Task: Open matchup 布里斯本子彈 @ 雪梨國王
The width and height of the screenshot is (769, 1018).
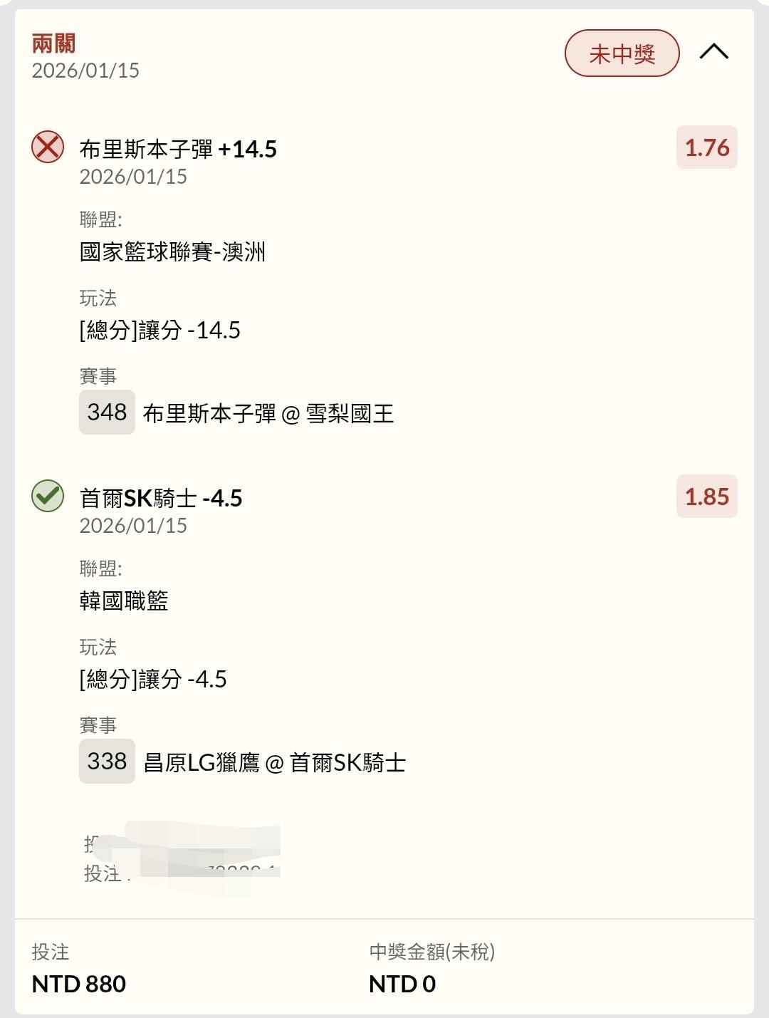Action: (x=268, y=414)
